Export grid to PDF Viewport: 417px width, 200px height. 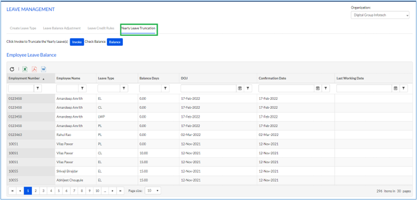pos(34,69)
